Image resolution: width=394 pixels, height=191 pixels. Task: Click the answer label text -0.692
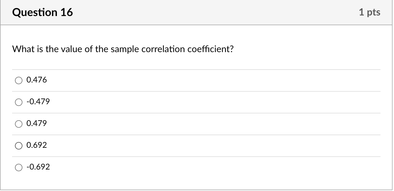38,167
